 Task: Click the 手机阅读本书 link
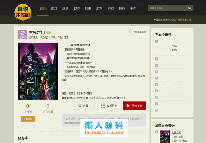pos(139,32)
